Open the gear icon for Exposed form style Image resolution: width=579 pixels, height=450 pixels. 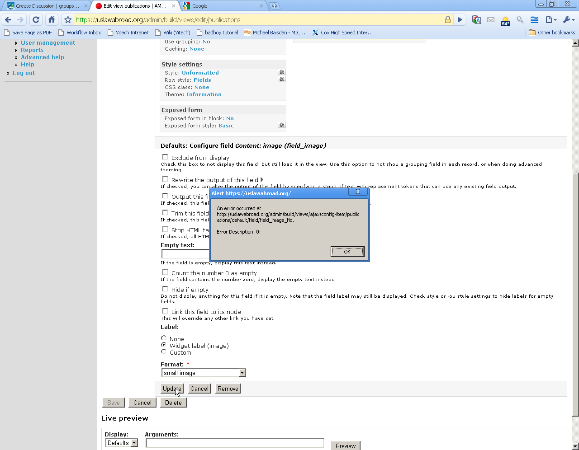[282, 125]
